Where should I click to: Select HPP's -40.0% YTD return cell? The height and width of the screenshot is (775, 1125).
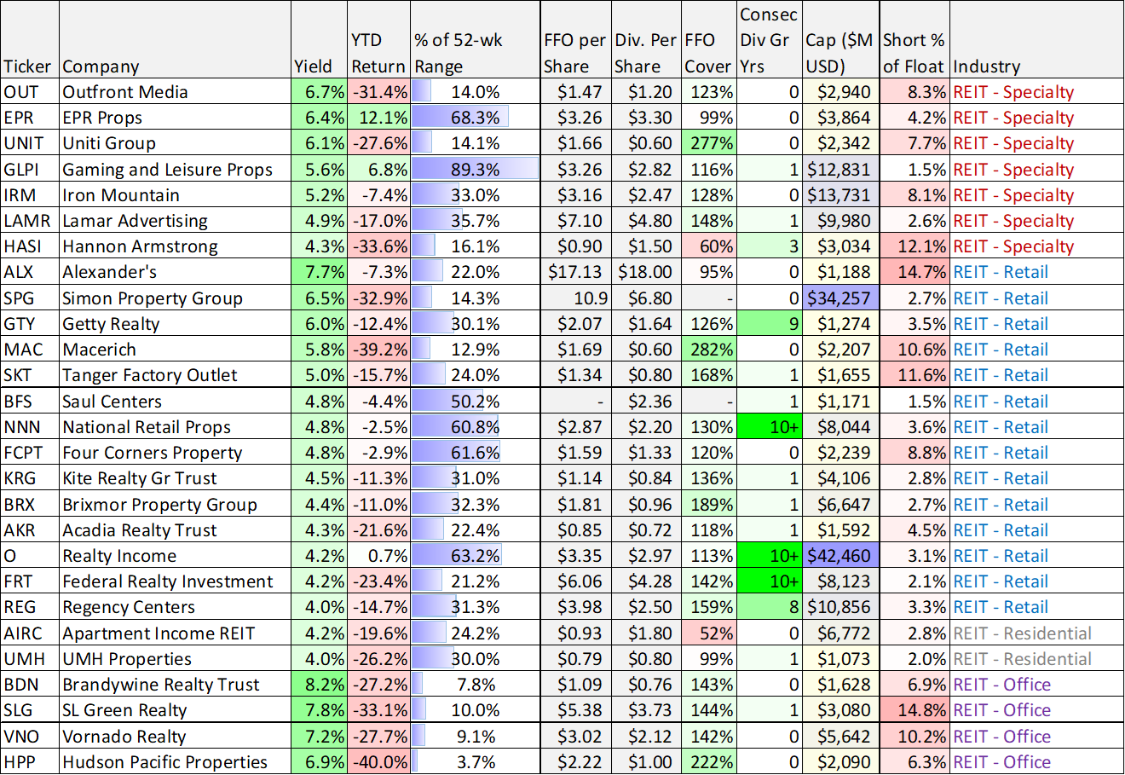click(378, 762)
